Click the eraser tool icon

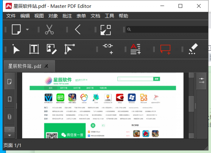tap(193, 49)
